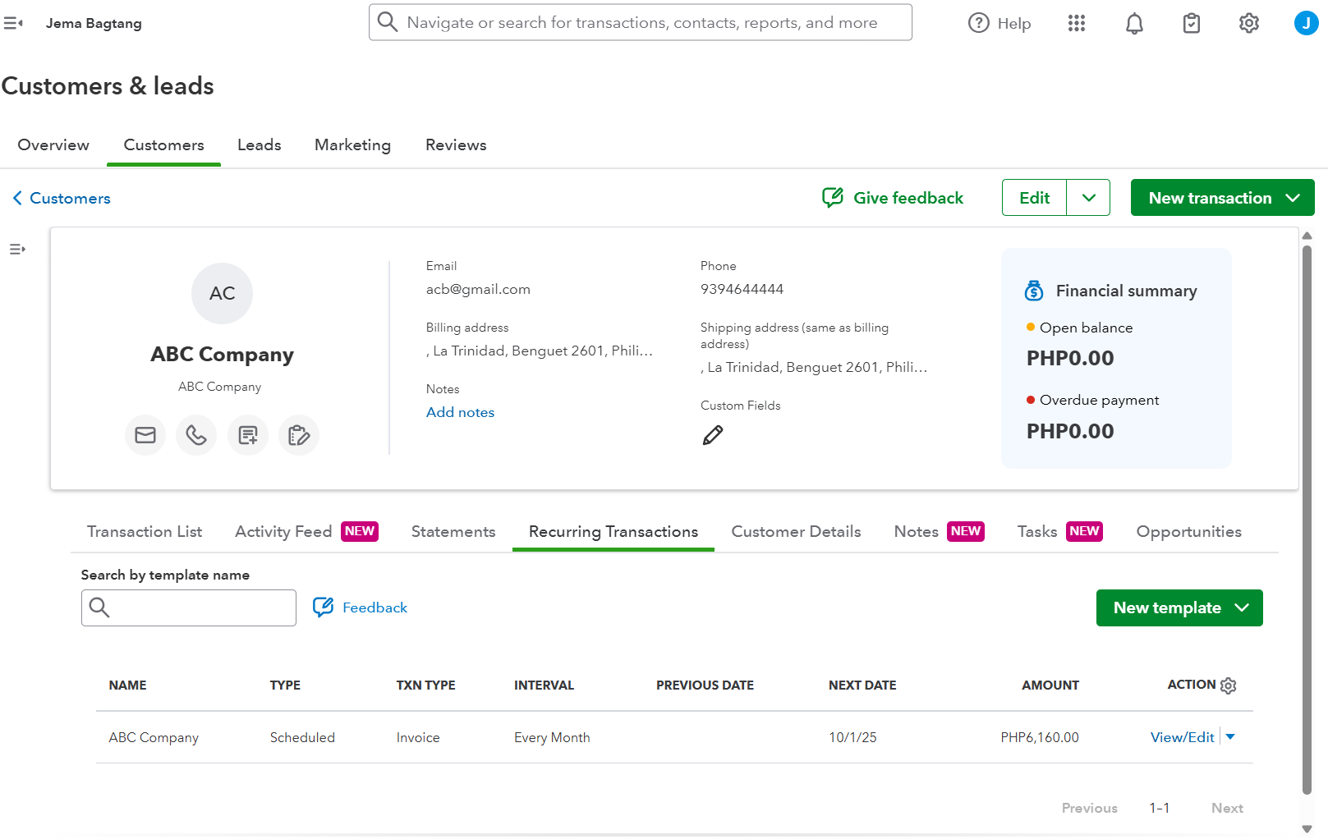The height and width of the screenshot is (839, 1328).
Task: Click the Action column gear icon
Action: (1228, 685)
